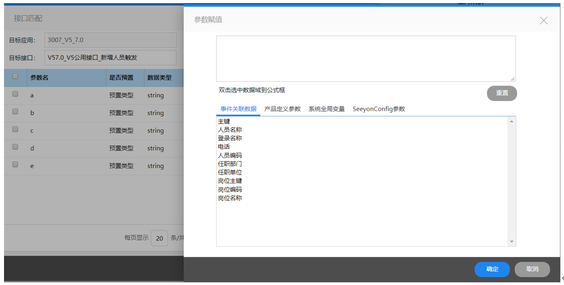Open the 产品定义参数 tab
Screen dimensions: 564x285
(x=282, y=109)
